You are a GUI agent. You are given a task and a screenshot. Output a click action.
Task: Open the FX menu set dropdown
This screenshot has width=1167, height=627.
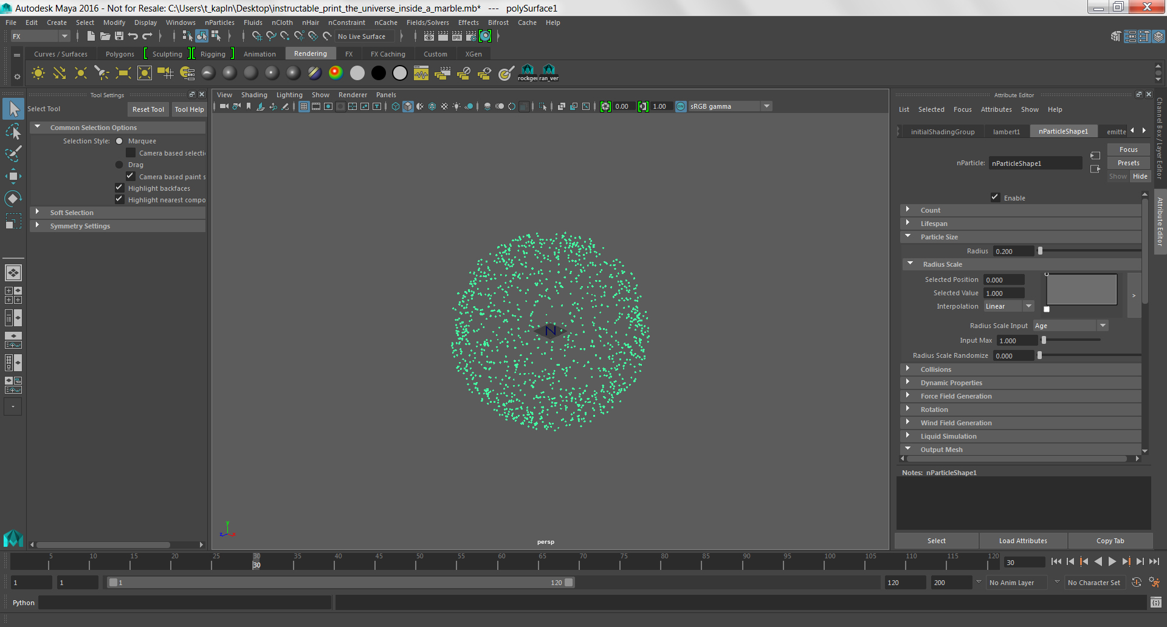click(x=41, y=36)
